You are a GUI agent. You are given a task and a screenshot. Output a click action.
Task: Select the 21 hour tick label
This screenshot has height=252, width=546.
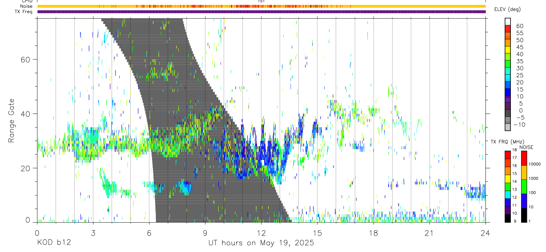[429, 232]
